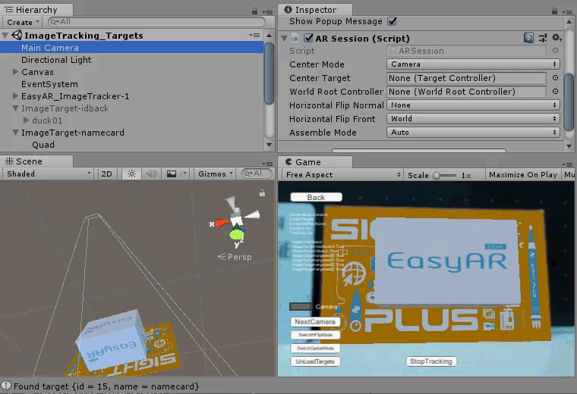
Task: Click Hierarchy search field
Action: tap(156, 22)
